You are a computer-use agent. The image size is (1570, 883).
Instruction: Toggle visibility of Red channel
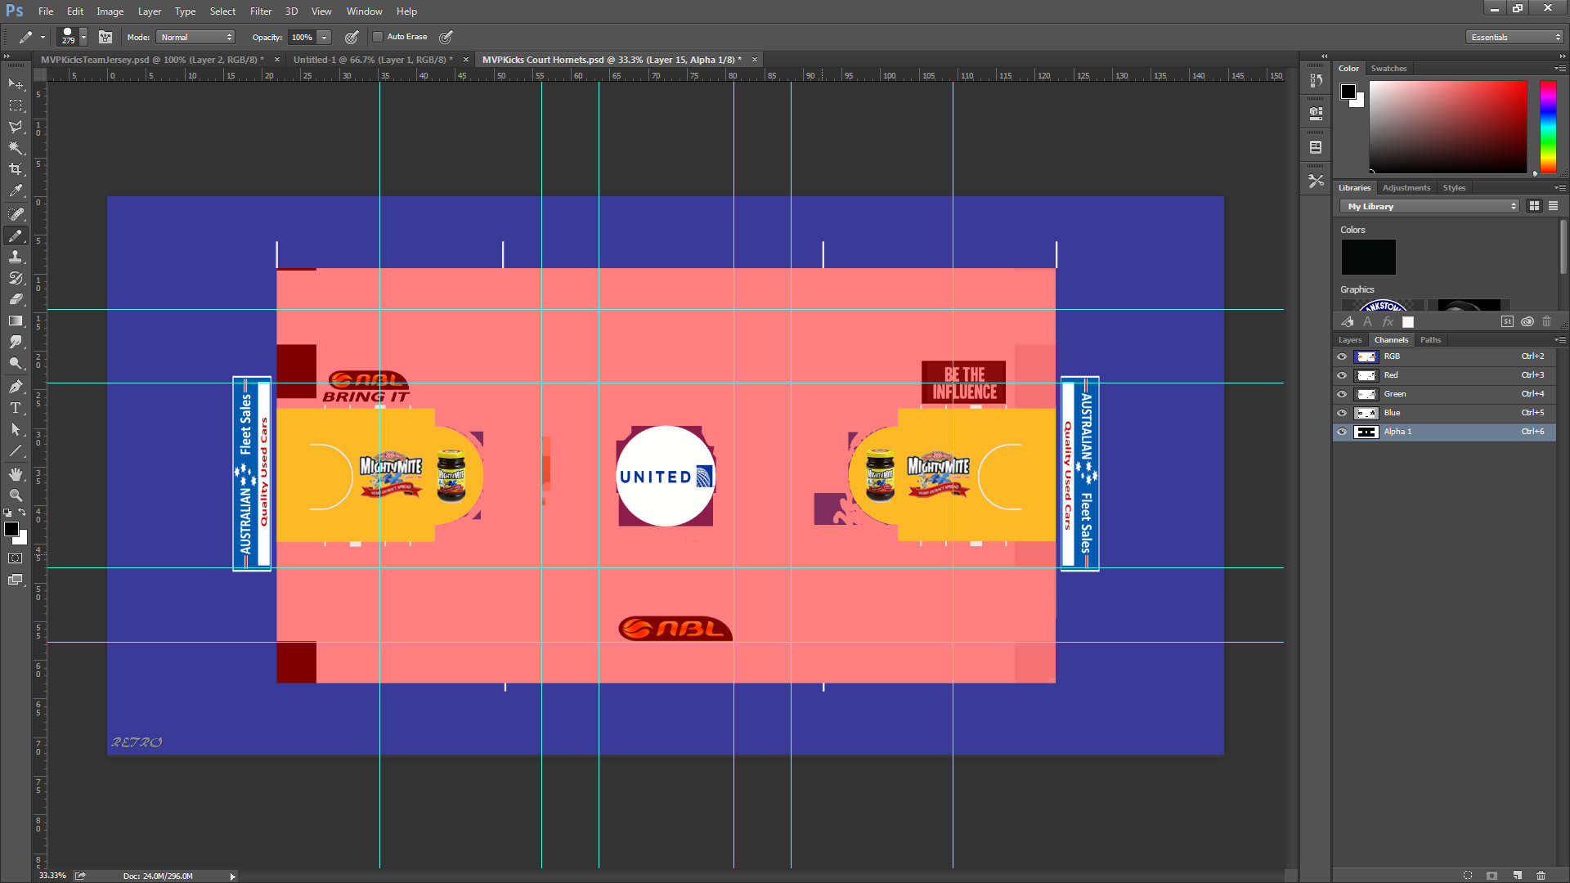[1342, 375]
